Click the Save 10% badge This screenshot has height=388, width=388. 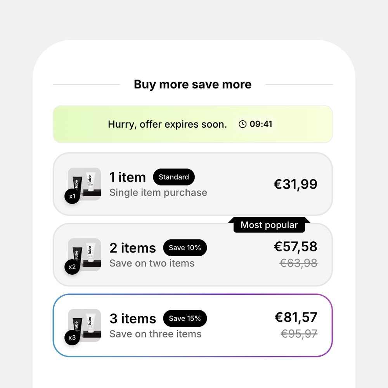coord(185,248)
